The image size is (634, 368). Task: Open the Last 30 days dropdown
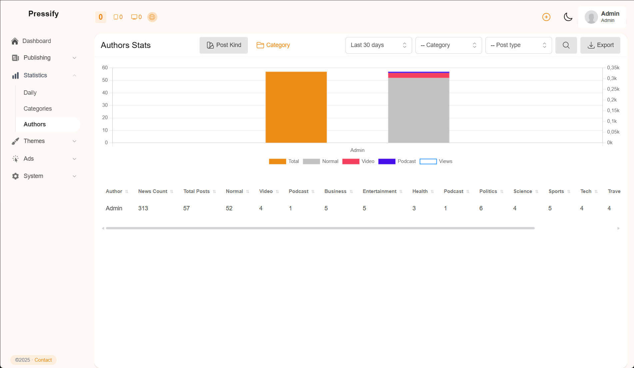coord(378,45)
